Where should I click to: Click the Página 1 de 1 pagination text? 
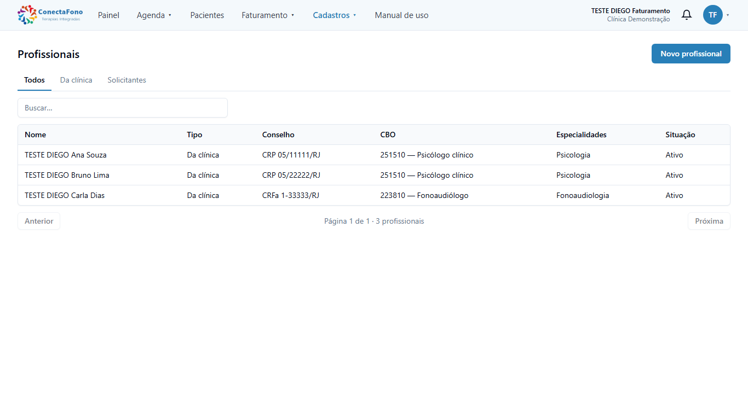coord(374,221)
